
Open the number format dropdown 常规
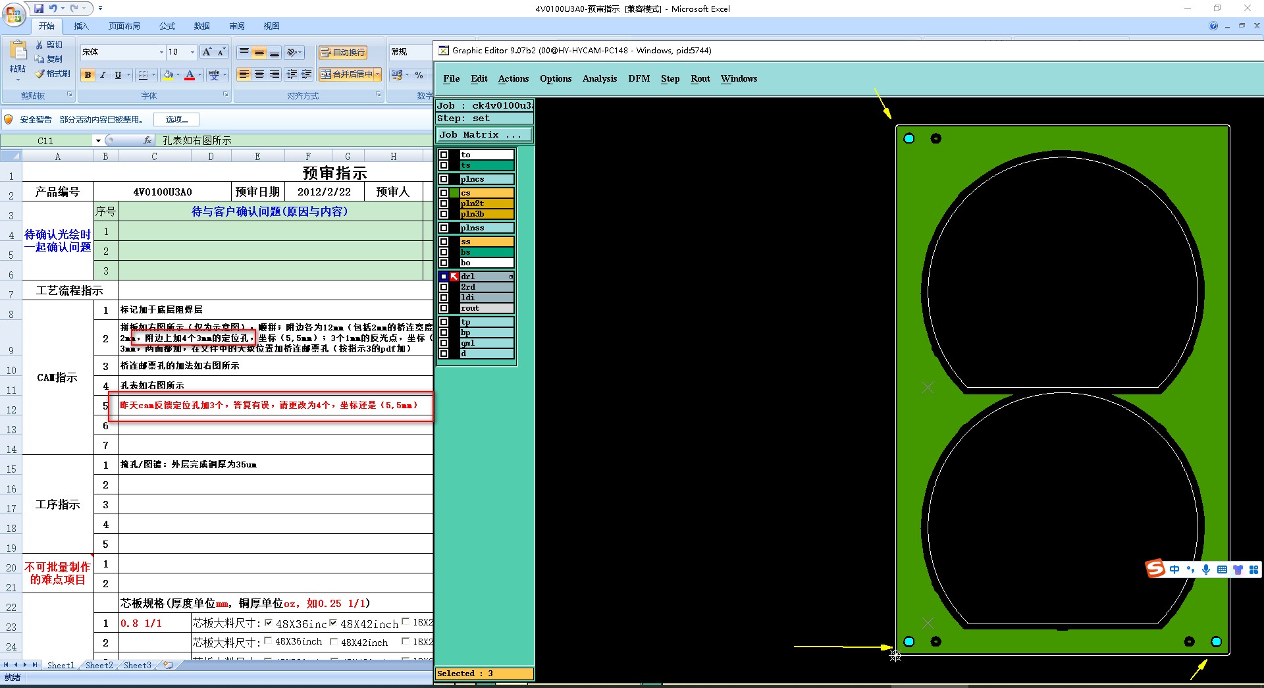[x=409, y=52]
